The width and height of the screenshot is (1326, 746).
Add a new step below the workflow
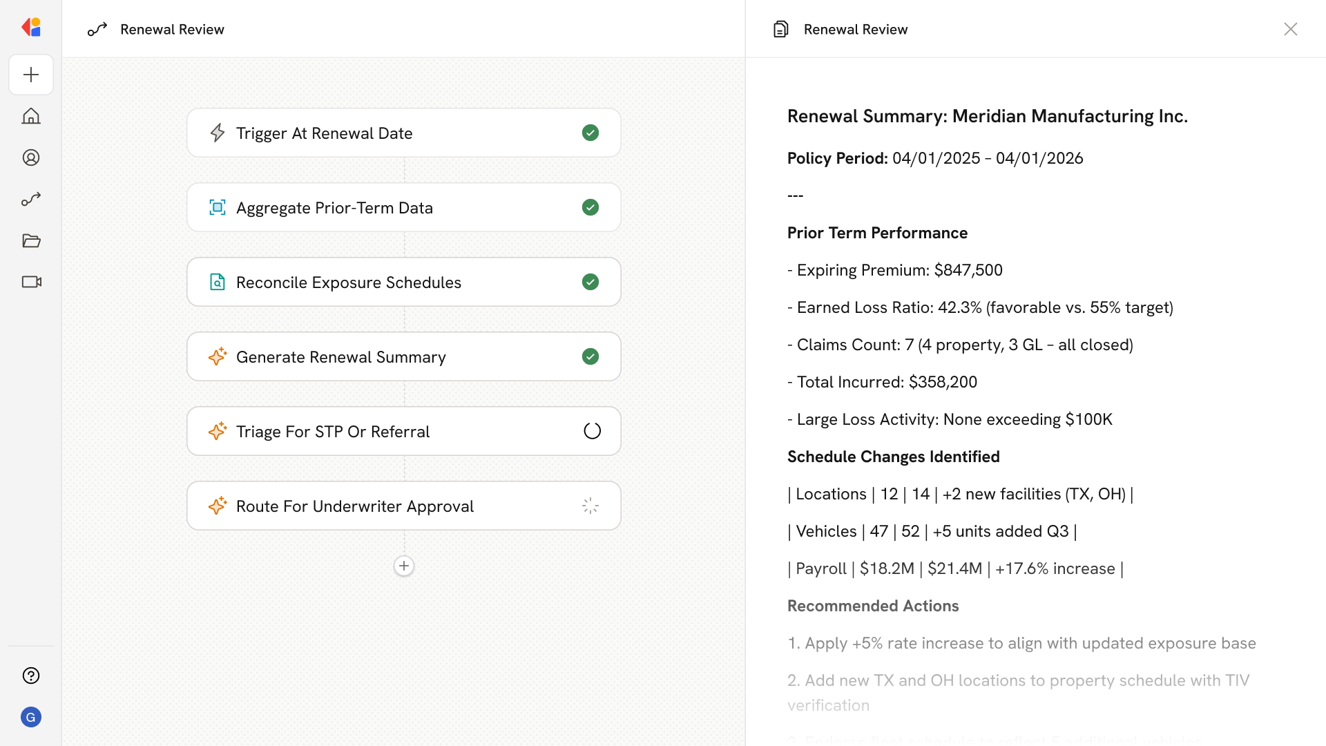404,566
